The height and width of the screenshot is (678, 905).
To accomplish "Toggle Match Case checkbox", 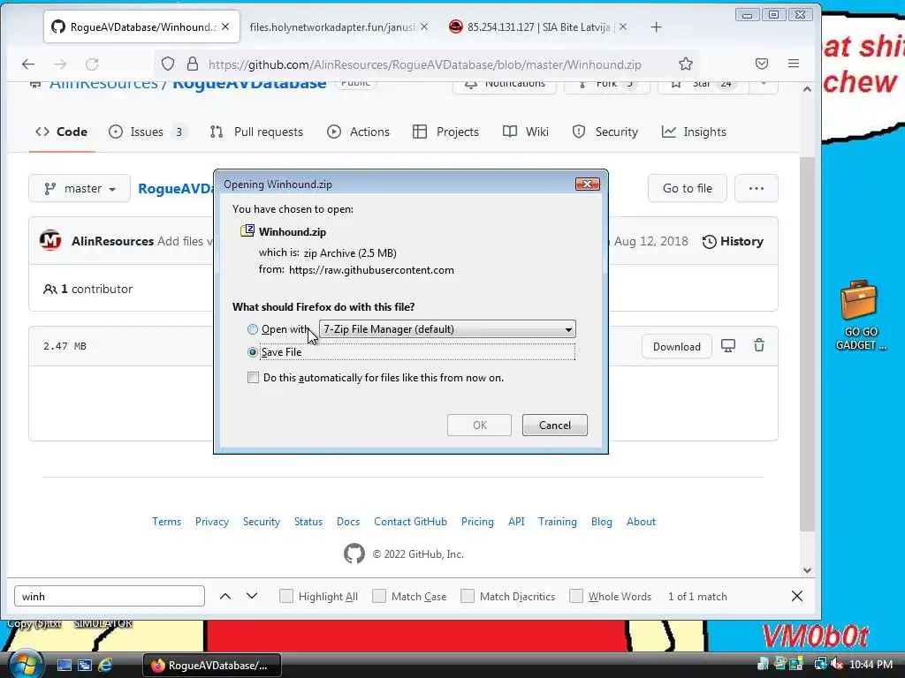I will (x=379, y=596).
